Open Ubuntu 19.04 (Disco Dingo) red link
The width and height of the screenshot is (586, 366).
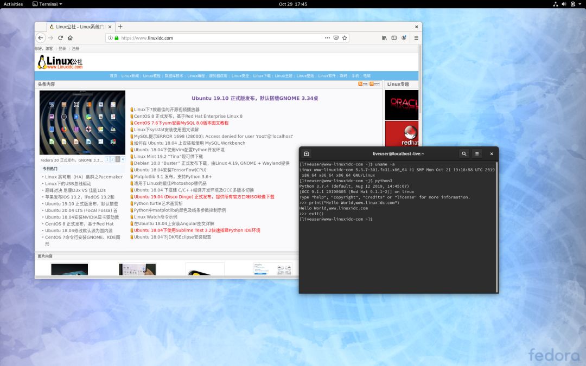pos(204,197)
